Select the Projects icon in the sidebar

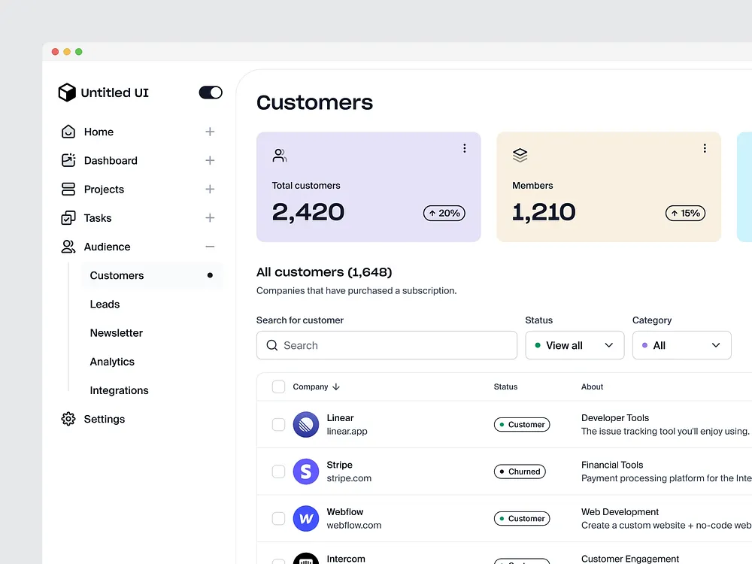point(68,189)
